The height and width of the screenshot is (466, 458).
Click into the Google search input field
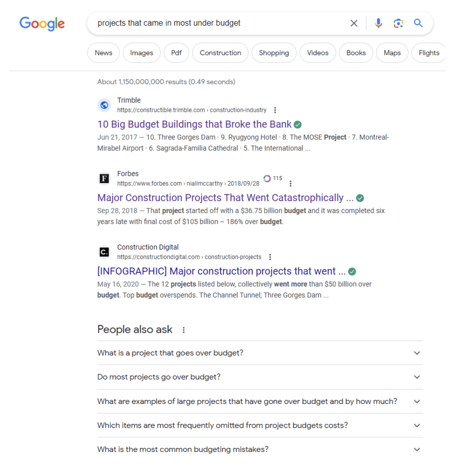(x=219, y=23)
